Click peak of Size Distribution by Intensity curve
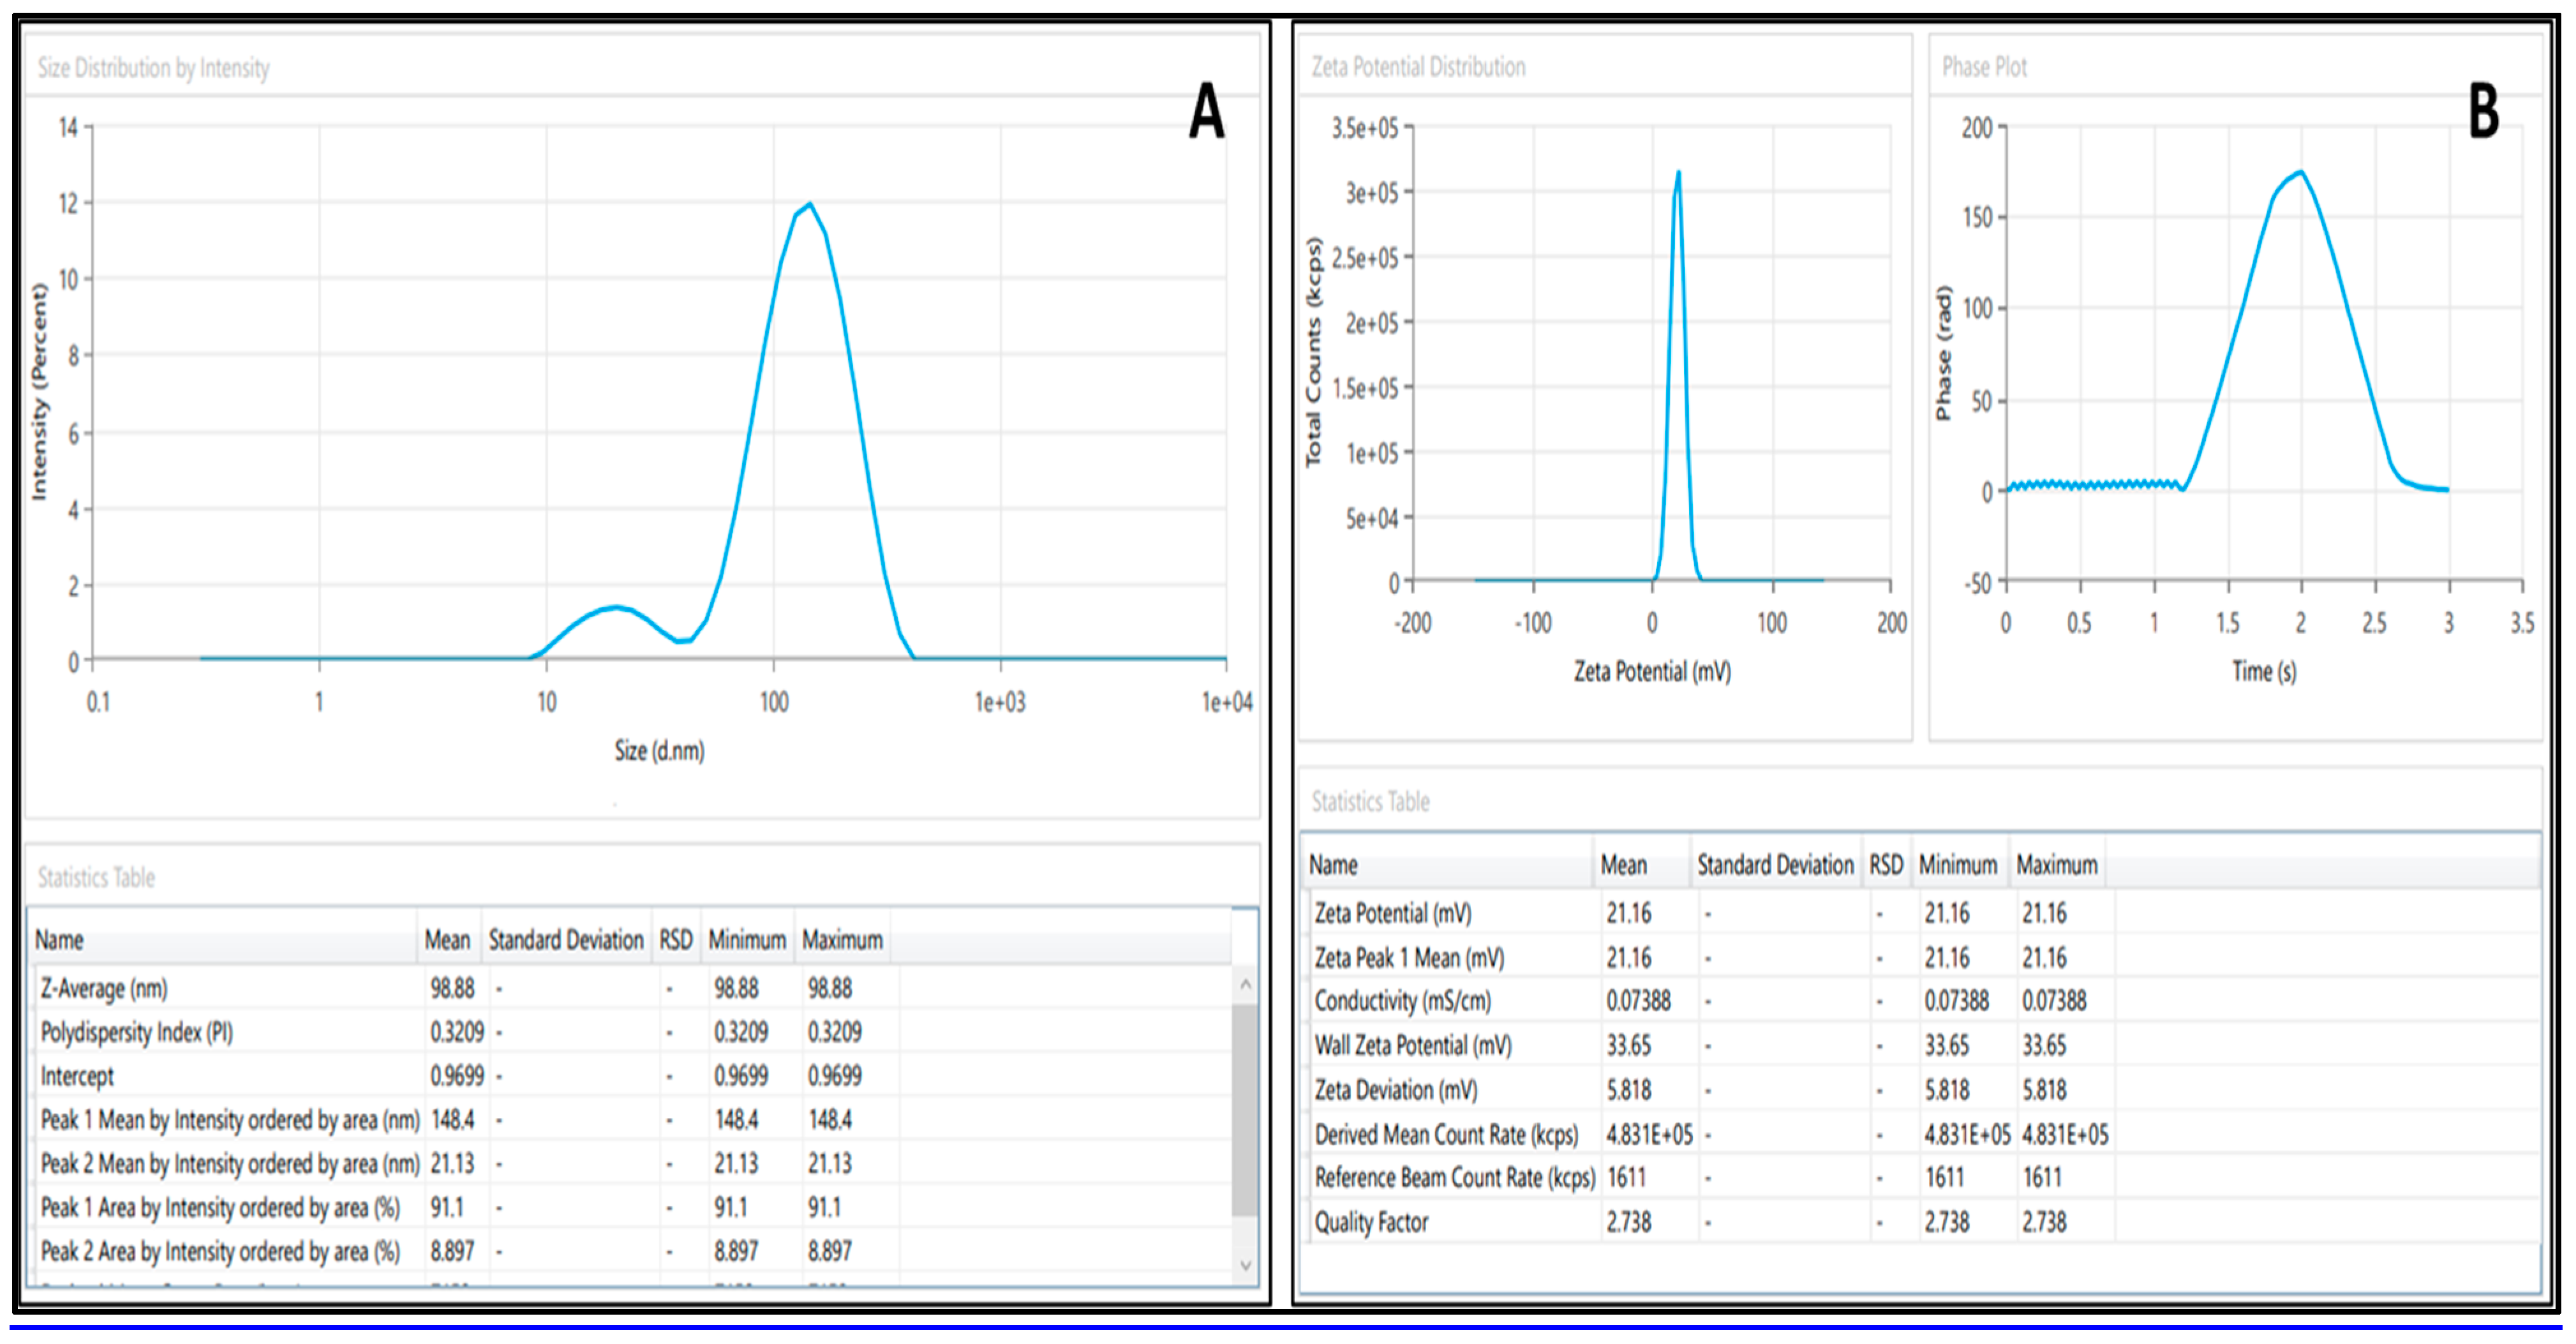 pyautogui.click(x=809, y=205)
